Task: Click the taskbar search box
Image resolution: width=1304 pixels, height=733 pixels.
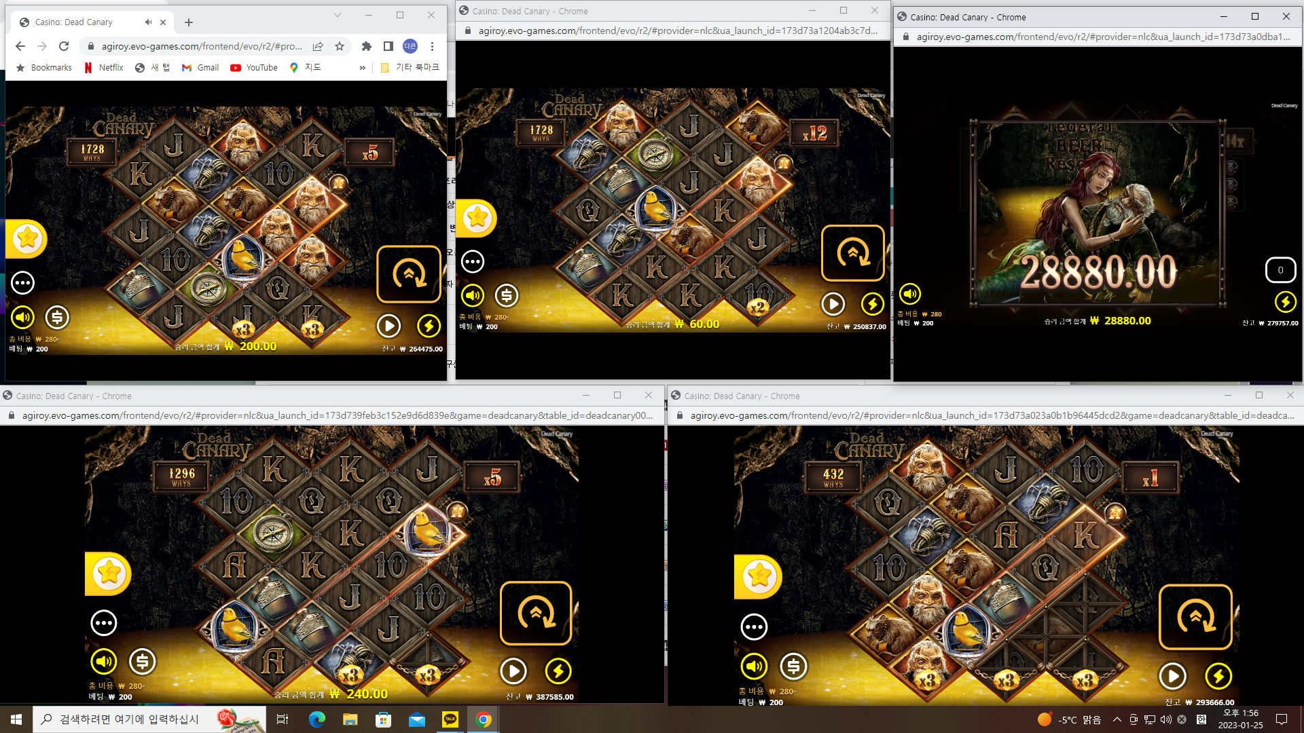Action: point(149,719)
